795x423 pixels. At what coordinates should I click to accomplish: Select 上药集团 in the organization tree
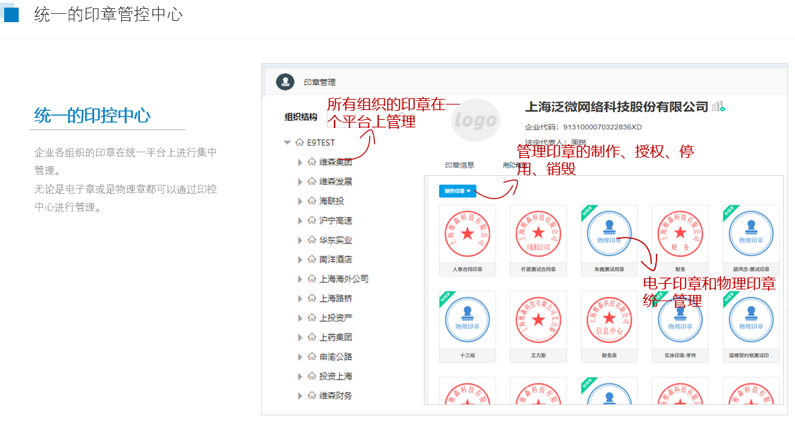336,337
